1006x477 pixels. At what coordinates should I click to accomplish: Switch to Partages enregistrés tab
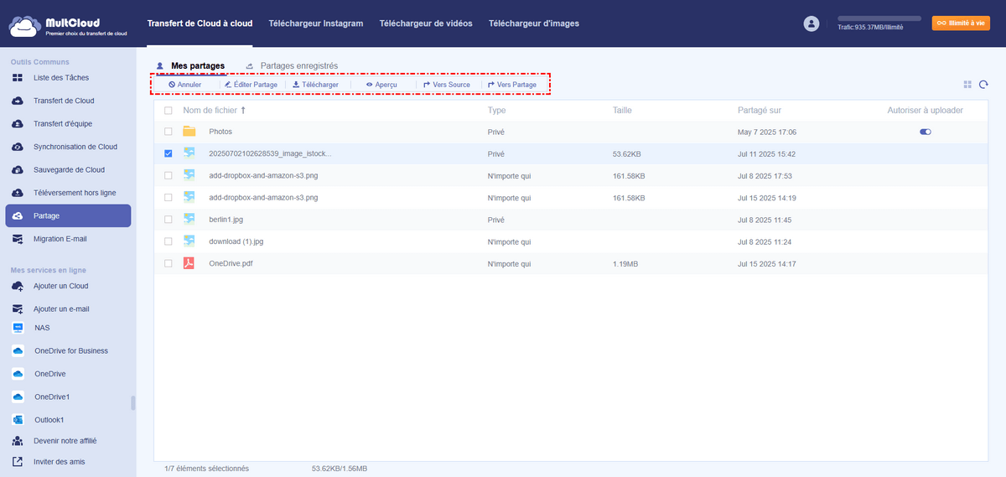coord(298,65)
